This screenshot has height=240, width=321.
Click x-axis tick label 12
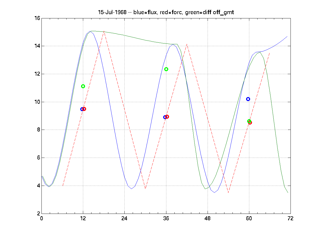(x=83, y=218)
